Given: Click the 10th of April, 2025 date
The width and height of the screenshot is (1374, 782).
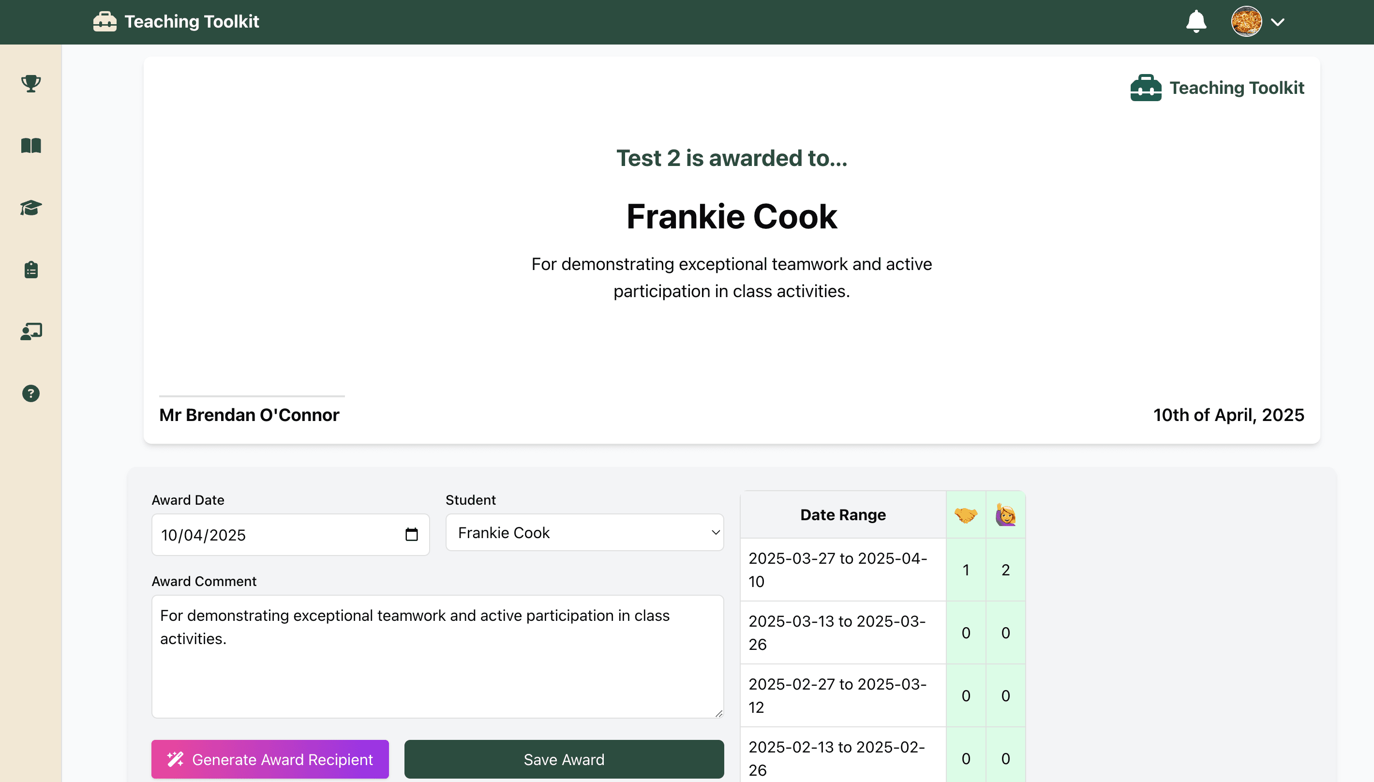Looking at the screenshot, I should pos(1228,415).
